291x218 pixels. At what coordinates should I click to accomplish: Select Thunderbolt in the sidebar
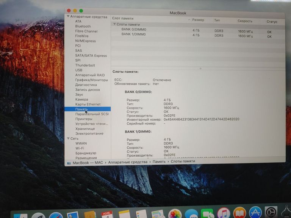(85, 65)
